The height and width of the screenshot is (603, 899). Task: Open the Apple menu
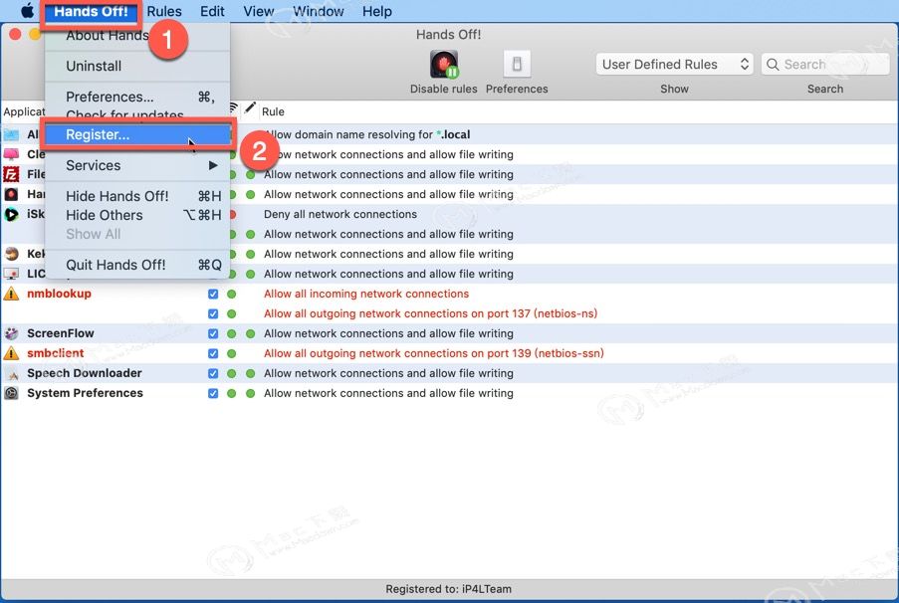pos(27,11)
